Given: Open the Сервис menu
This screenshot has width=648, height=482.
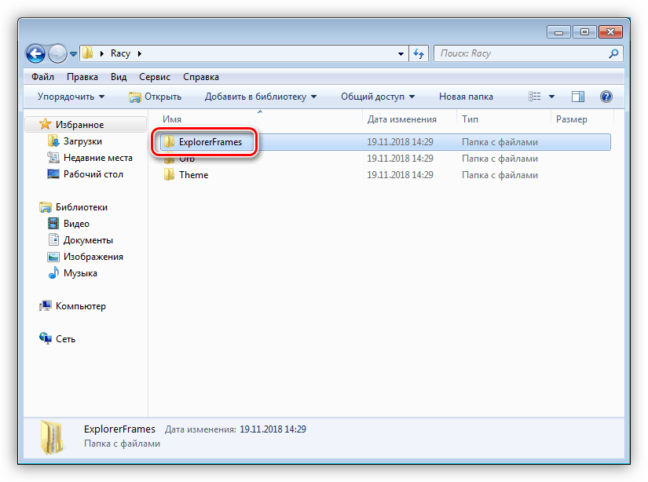Looking at the screenshot, I should coord(155,77).
